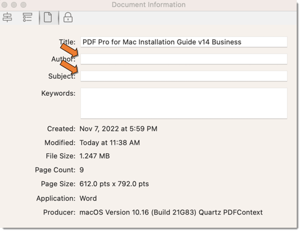Image resolution: width=301 pixels, height=232 pixels.
Task: Click the 'Application:' label
Action: (56, 198)
